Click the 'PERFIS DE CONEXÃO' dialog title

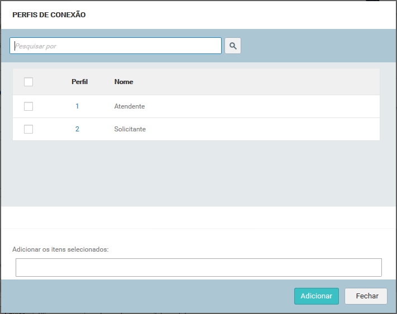49,15
